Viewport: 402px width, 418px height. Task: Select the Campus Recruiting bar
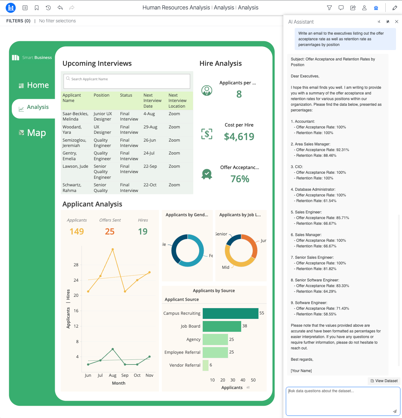point(230,313)
